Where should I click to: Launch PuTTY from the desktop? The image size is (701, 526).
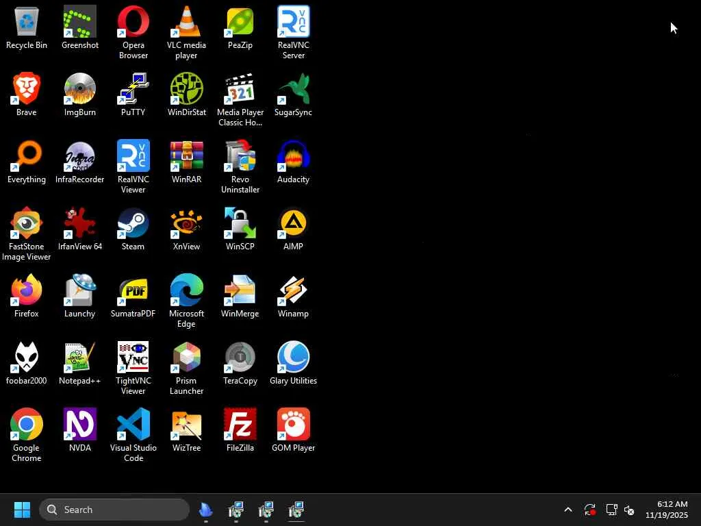[133, 95]
